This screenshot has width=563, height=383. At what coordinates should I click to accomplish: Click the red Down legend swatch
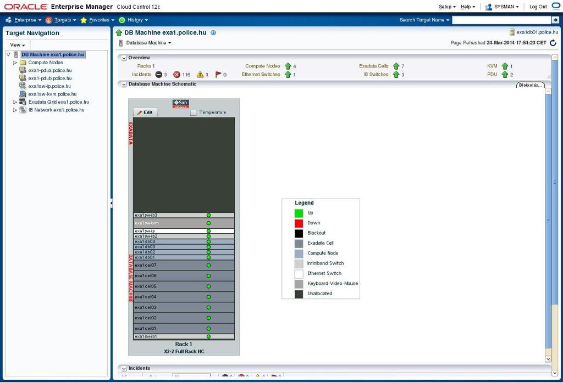(299, 223)
